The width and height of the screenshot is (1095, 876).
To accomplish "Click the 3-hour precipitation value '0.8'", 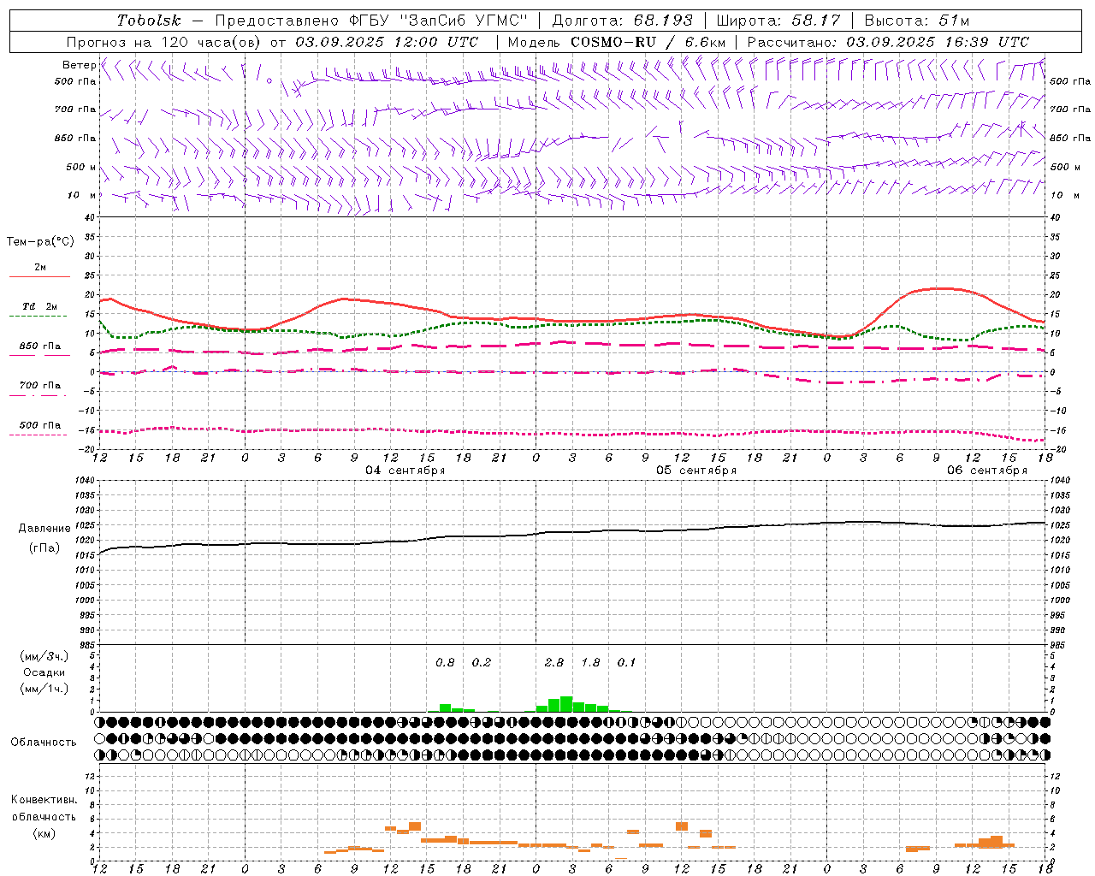I will point(445,663).
